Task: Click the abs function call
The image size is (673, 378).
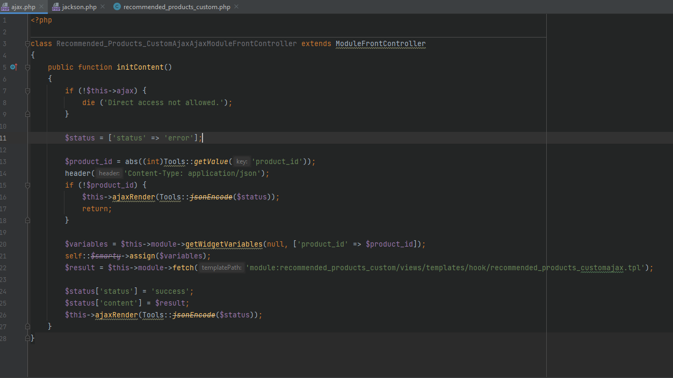Action: [132, 161]
